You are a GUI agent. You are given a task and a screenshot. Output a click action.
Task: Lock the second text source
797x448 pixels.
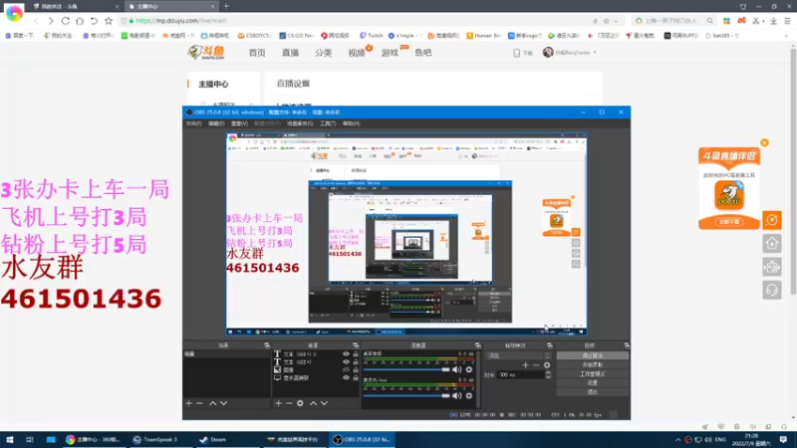pyautogui.click(x=356, y=362)
